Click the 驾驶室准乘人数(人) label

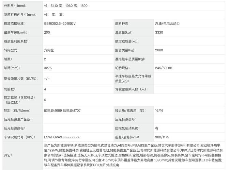coord(131,89)
